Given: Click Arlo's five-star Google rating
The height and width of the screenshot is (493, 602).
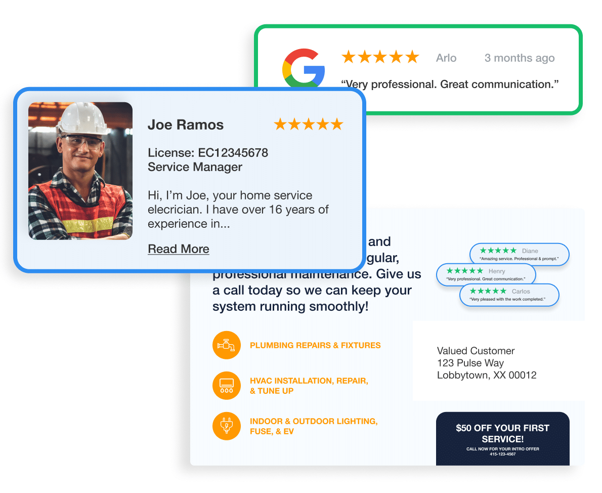Looking at the screenshot, I should [x=380, y=57].
